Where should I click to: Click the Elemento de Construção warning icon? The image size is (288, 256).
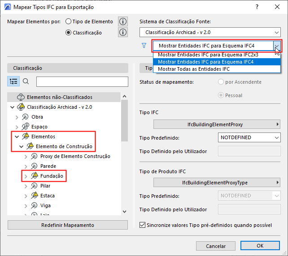tap(30, 146)
